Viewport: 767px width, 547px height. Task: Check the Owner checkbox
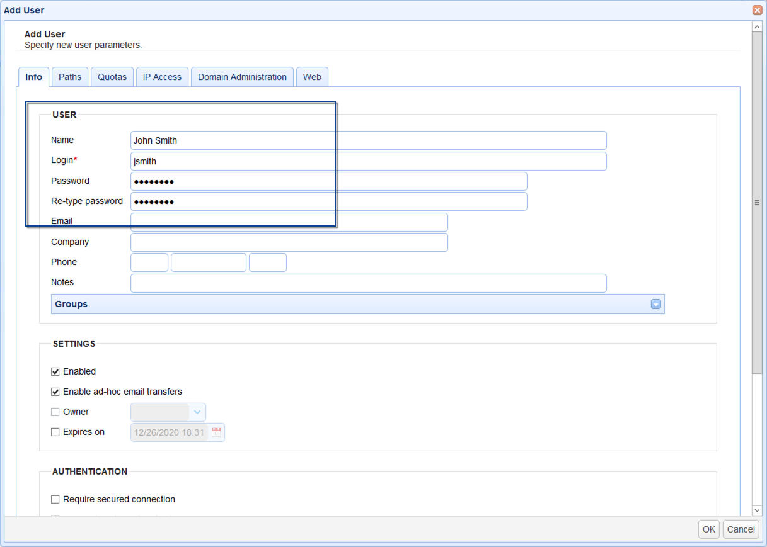55,412
